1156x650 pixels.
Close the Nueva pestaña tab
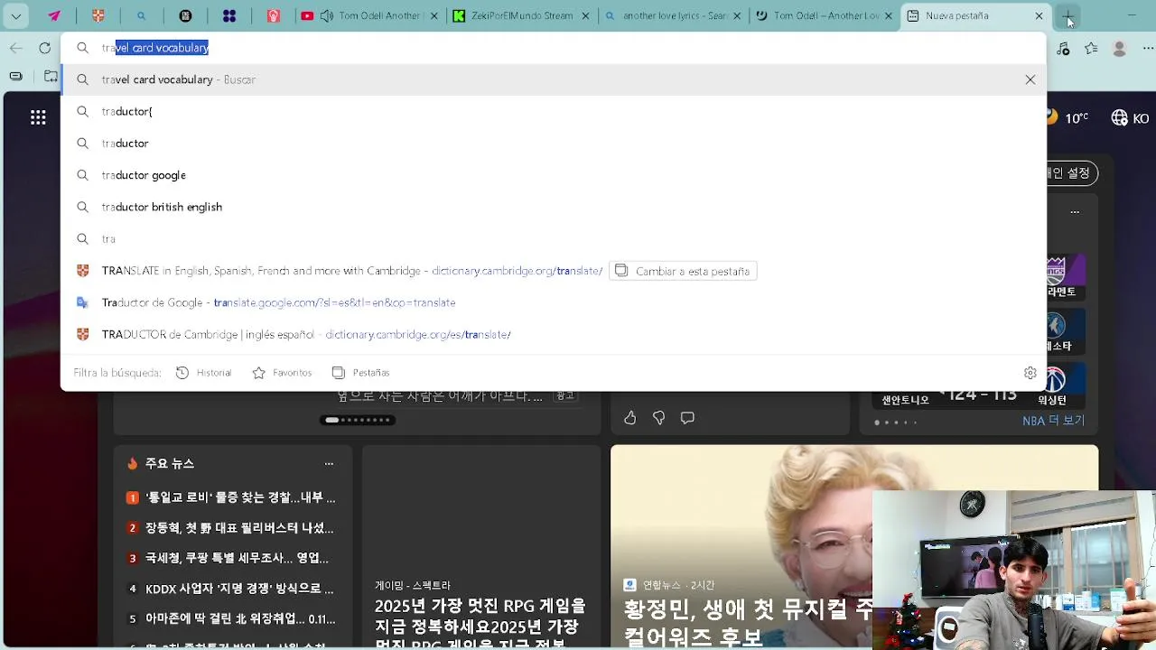point(1039,16)
